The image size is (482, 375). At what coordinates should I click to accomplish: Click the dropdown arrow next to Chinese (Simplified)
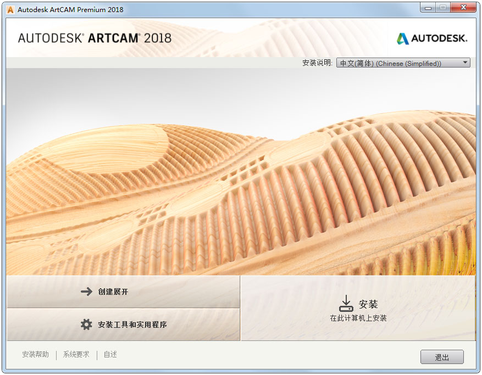(464, 63)
